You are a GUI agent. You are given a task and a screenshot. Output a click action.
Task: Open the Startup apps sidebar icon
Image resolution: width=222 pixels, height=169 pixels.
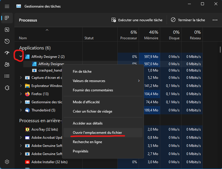7,53
